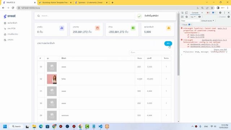Click the purple bar-chart icon on income card
The width and height of the screenshot is (231, 130).
click(62, 28)
